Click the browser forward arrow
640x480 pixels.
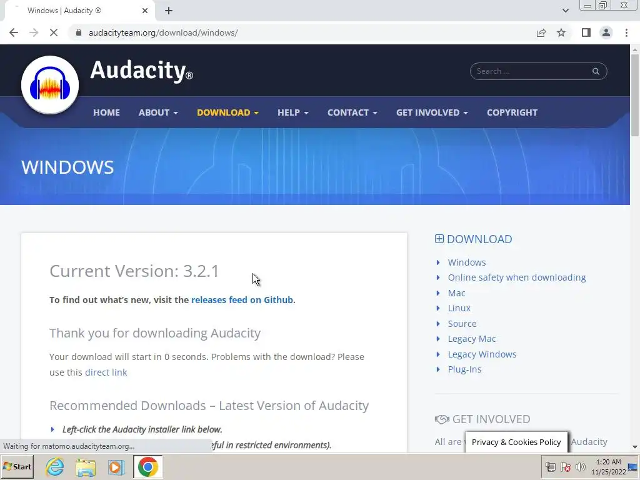coord(34,32)
